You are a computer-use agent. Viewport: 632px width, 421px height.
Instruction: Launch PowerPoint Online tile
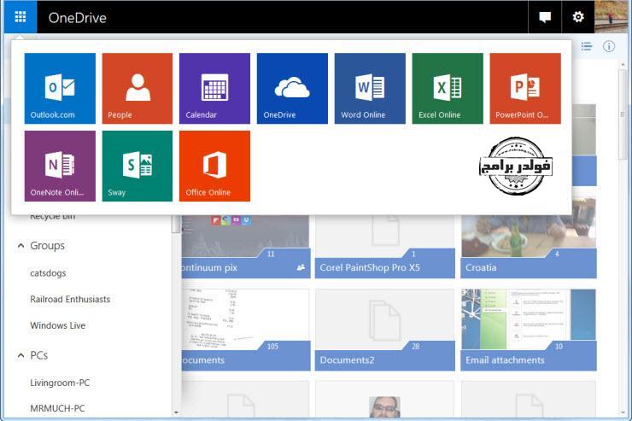(525, 88)
